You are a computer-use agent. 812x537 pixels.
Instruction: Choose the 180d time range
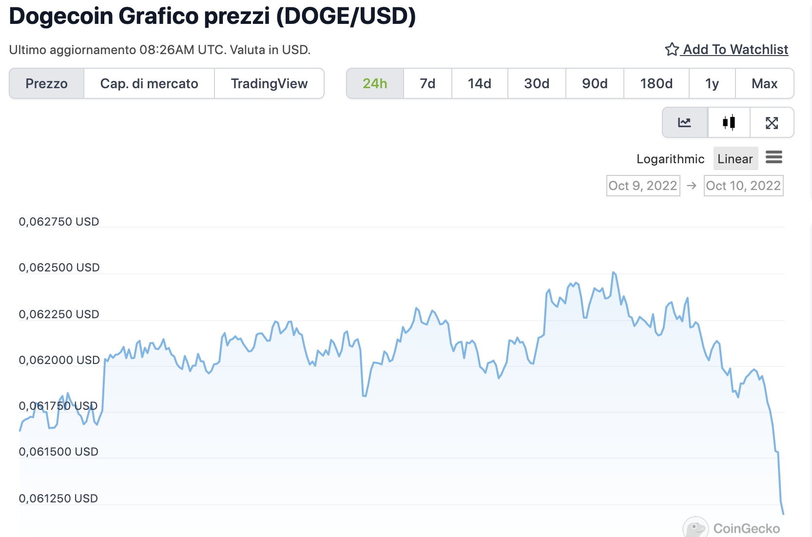656,83
